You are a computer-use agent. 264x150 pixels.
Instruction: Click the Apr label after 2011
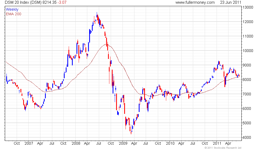tap(228, 144)
